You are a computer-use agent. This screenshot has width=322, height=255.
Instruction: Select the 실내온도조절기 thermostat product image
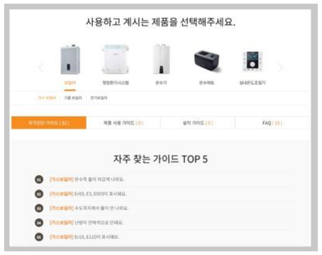pos(252,61)
